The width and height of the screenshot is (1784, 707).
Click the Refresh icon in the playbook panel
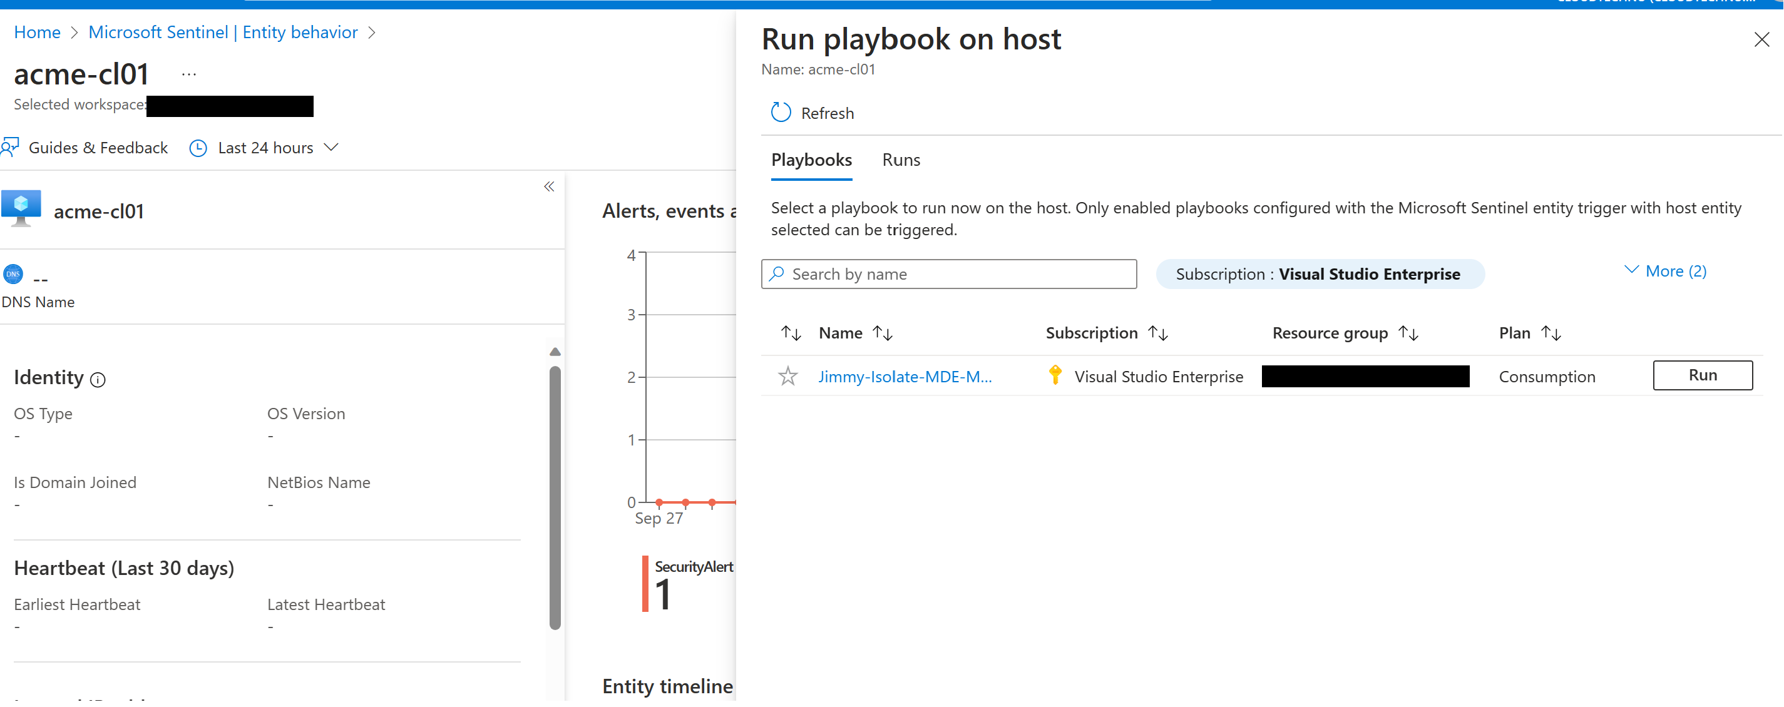pos(780,111)
